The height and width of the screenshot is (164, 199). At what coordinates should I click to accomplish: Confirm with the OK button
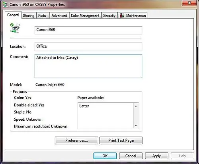(x=105, y=156)
